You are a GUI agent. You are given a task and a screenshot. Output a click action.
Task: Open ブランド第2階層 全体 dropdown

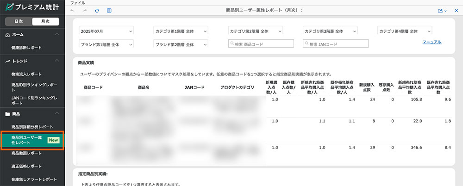pyautogui.click(x=181, y=44)
